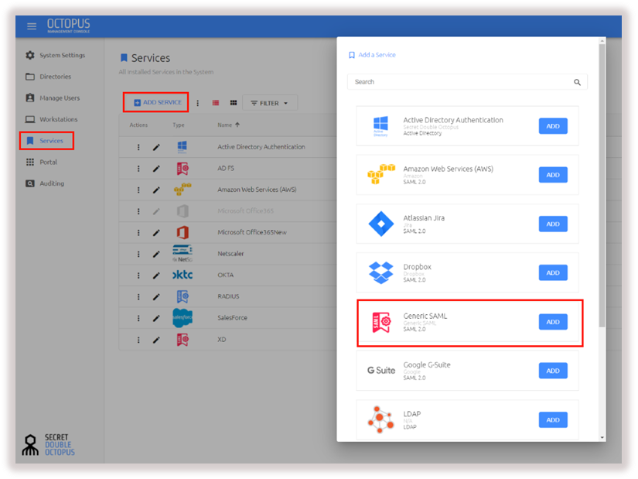This screenshot has width=638, height=479.
Task: Open the hamburger menu in header
Action: click(x=32, y=26)
